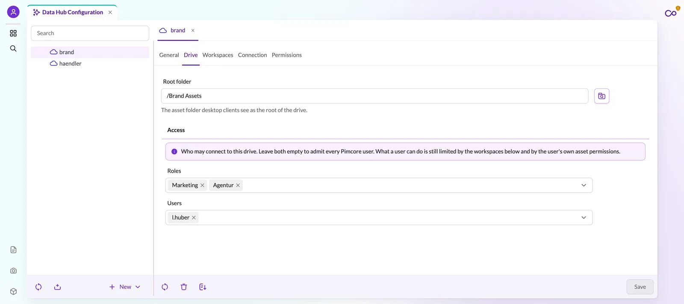Reload configuration list with refresh icon
Image resolution: width=684 pixels, height=304 pixels.
[x=38, y=287]
